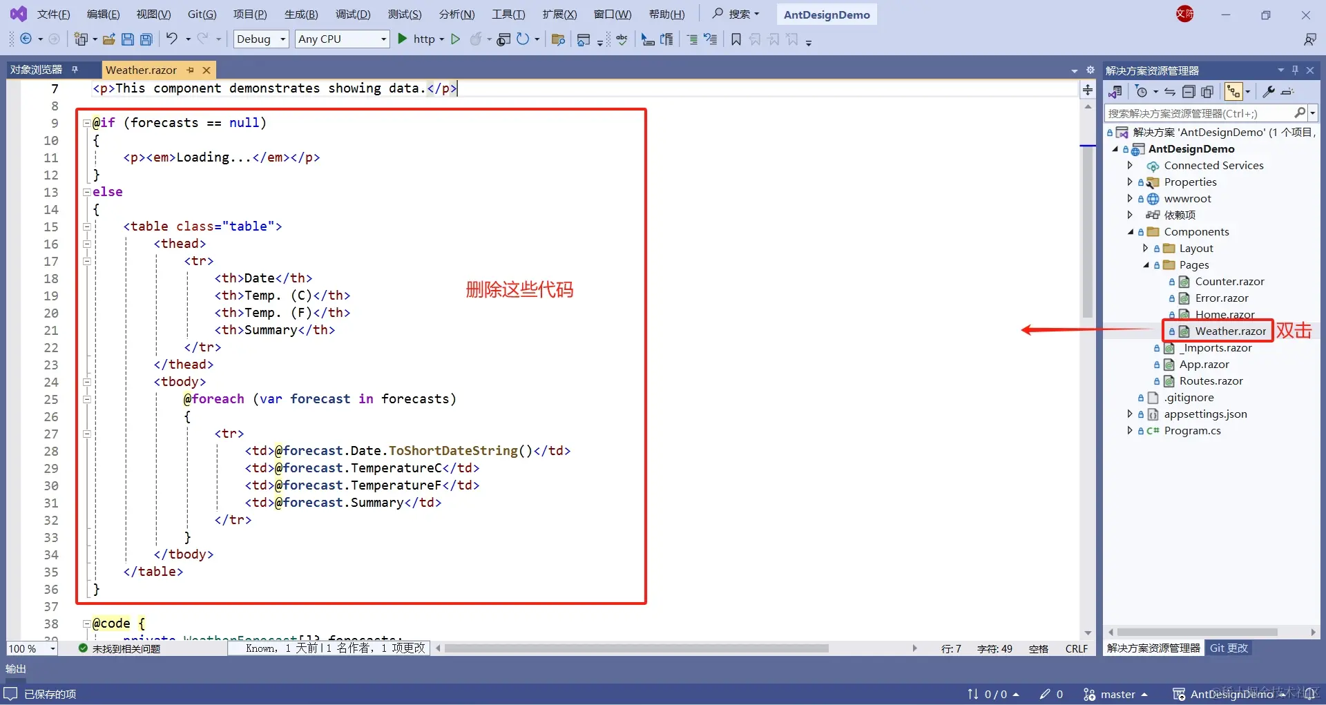Open the Any CPU platform dropdown
This screenshot has height=705, width=1326.
pos(343,39)
